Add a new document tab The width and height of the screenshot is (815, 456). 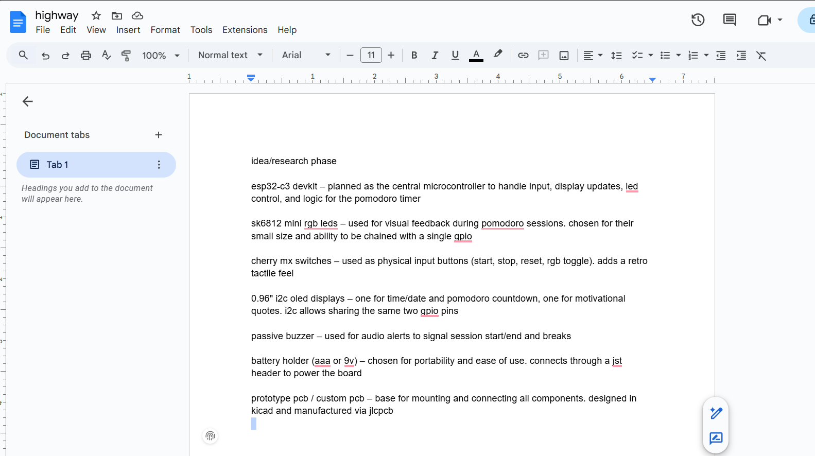(x=159, y=135)
